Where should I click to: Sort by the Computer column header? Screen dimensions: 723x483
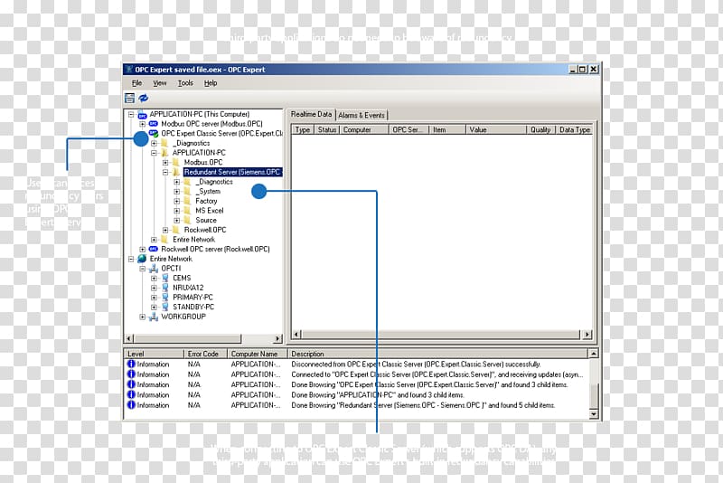point(364,129)
